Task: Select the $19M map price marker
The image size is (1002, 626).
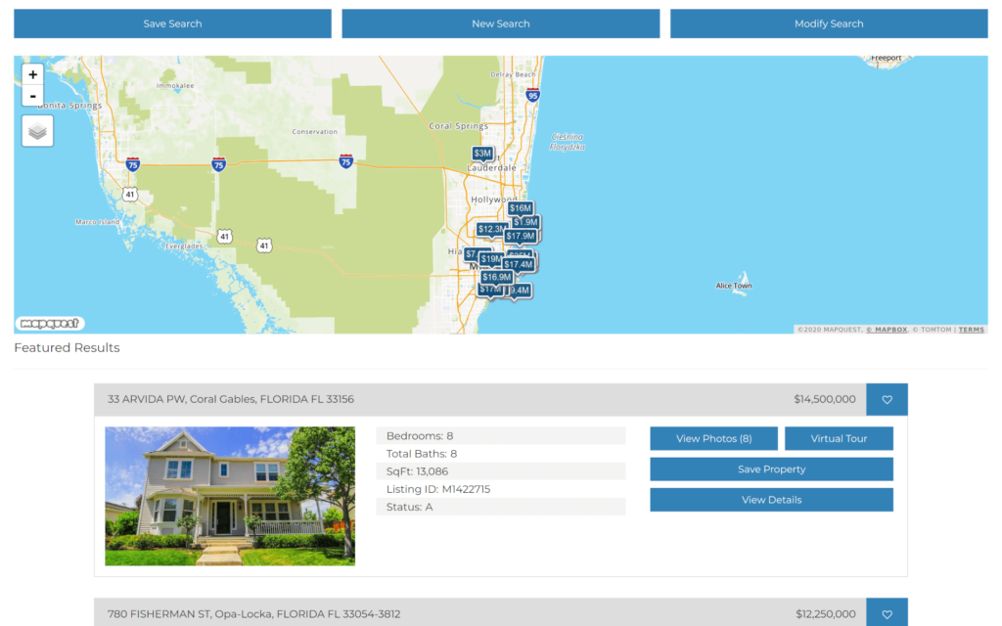Action: click(490, 259)
